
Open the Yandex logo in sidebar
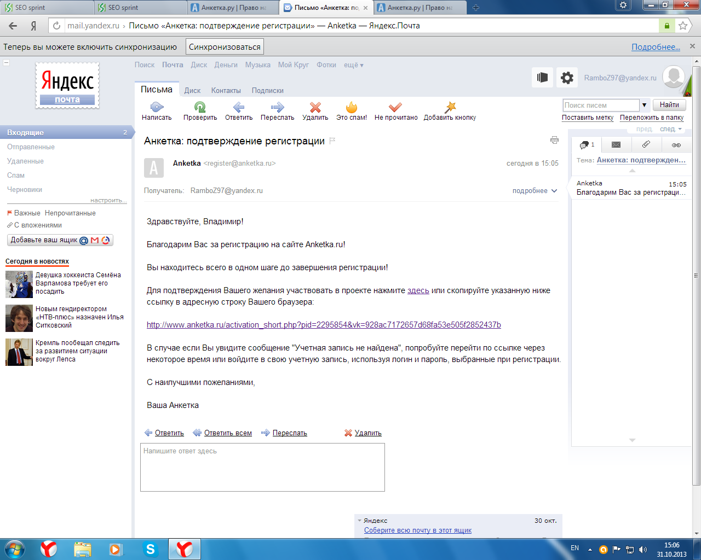67,85
